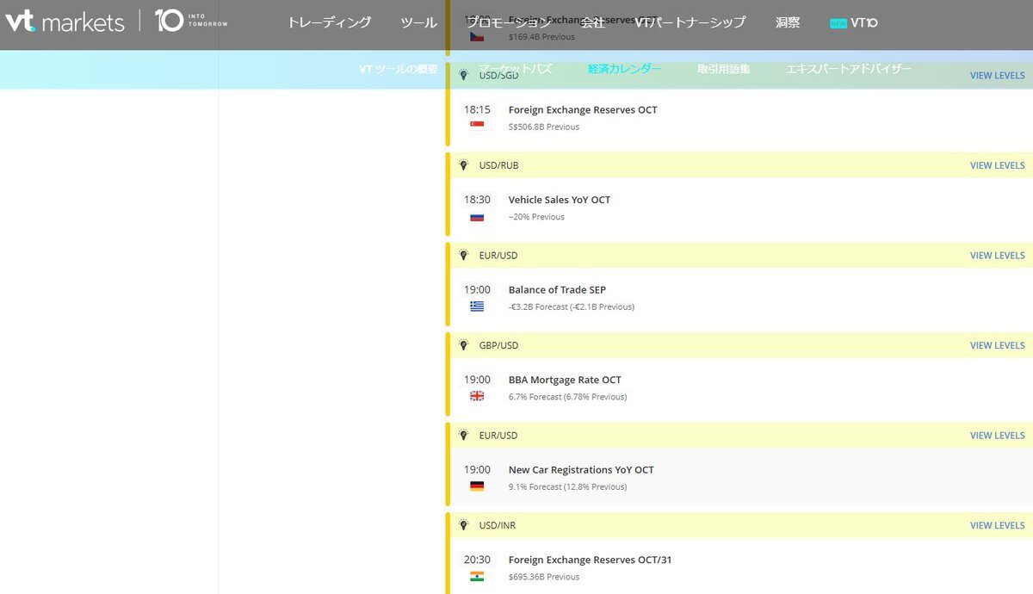Click VIEW LEVELS for GBP/USD
The image size is (1033, 594).
997,345
